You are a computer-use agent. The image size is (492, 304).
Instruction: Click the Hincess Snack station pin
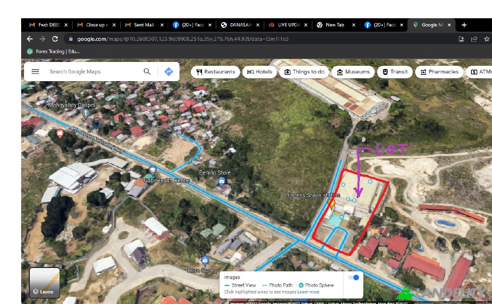(x=331, y=204)
